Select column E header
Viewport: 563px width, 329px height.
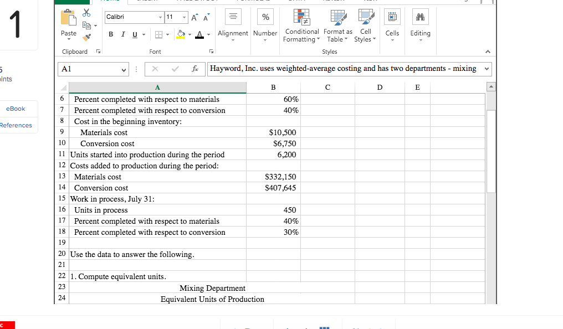click(418, 88)
